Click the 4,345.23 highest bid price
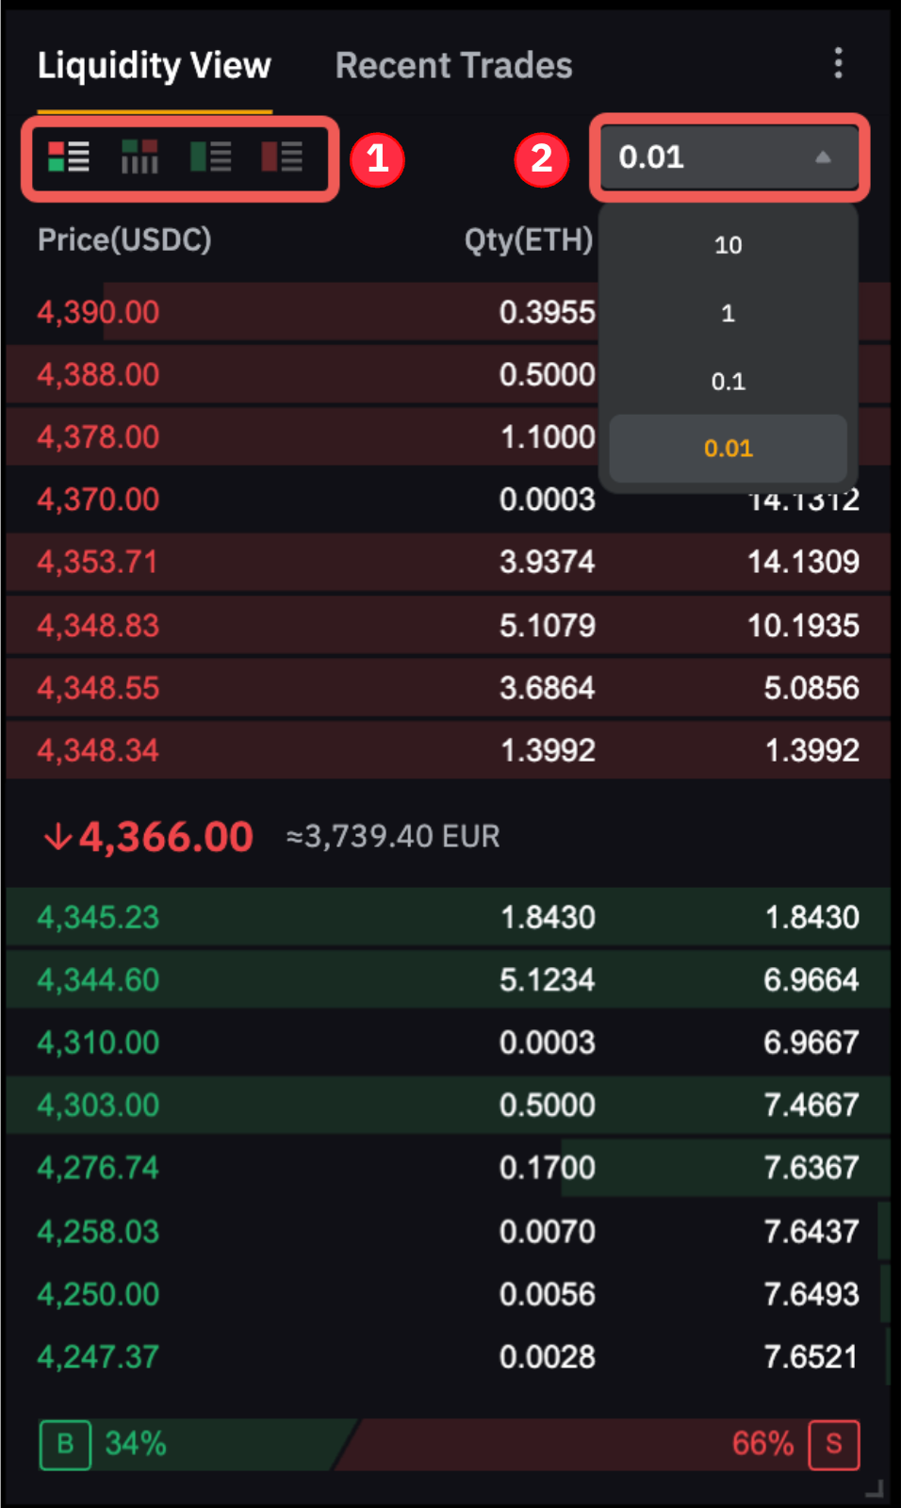Image resolution: width=901 pixels, height=1508 pixels. tap(98, 918)
